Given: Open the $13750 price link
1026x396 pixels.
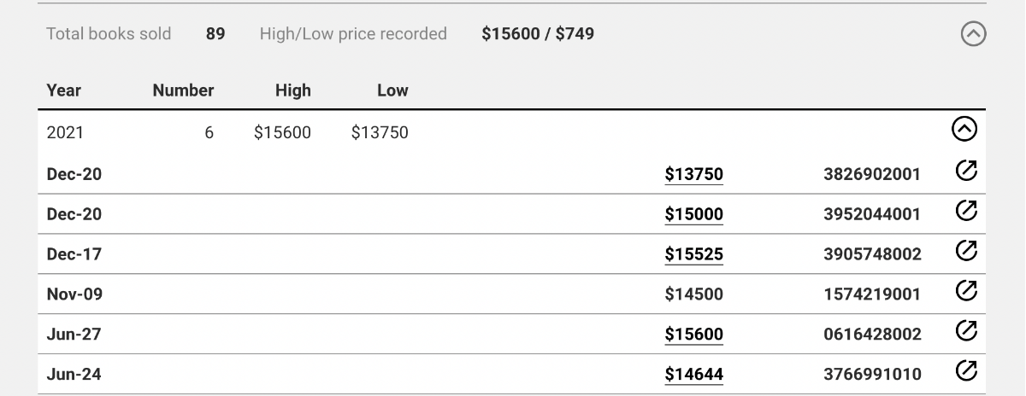Looking at the screenshot, I should point(693,174).
